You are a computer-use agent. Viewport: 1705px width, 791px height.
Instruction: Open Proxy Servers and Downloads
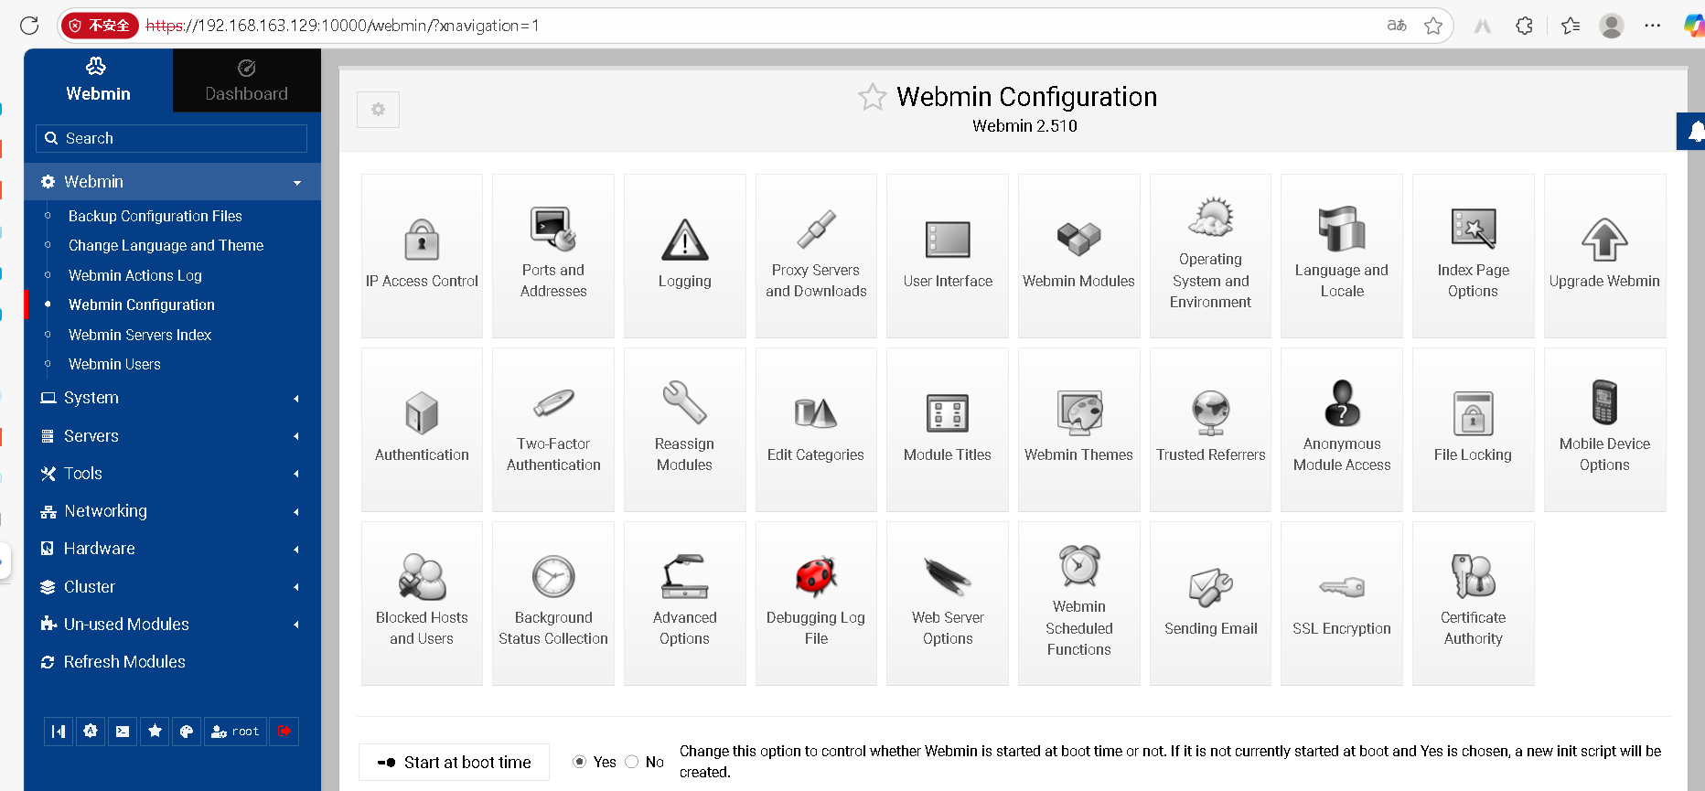[x=816, y=256]
